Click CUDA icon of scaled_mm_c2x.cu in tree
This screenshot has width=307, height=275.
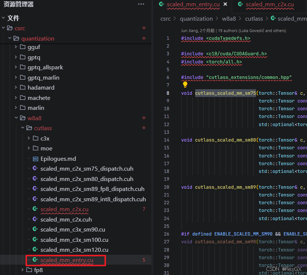click(x=35, y=209)
